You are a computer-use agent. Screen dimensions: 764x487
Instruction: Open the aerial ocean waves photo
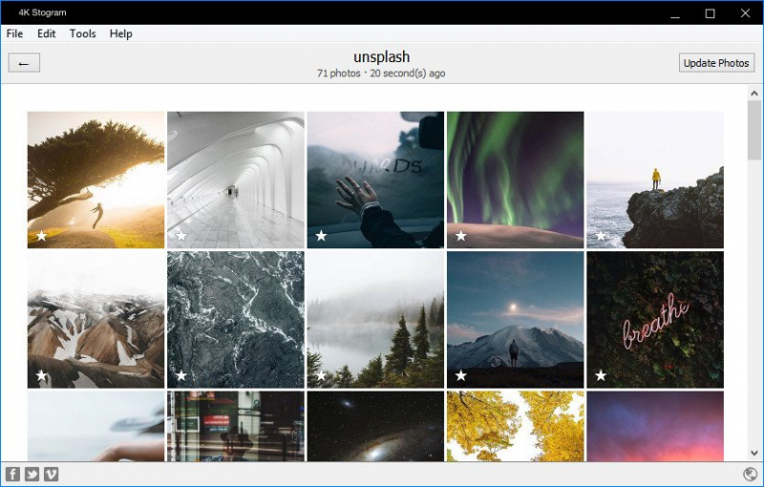(236, 320)
